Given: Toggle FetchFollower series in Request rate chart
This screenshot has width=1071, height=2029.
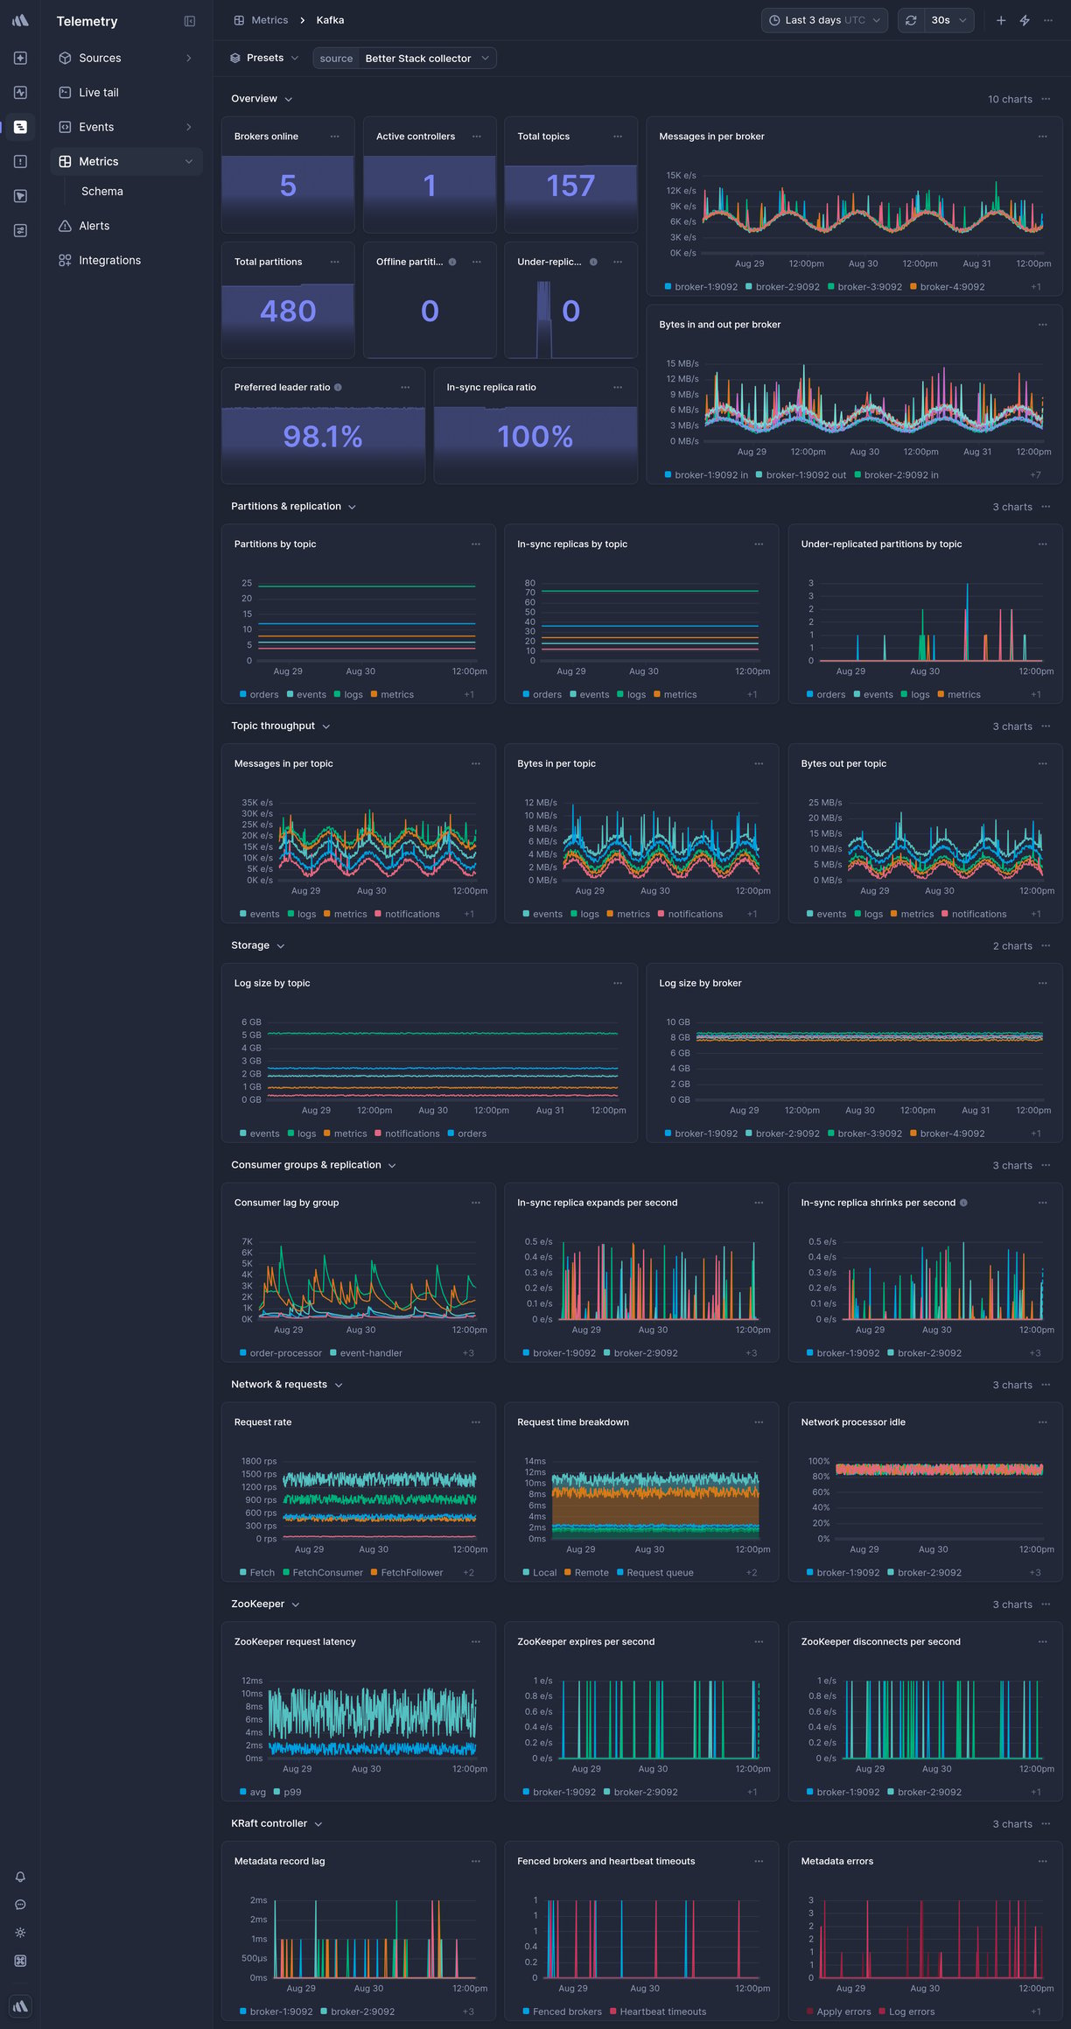Looking at the screenshot, I should [x=407, y=1573].
